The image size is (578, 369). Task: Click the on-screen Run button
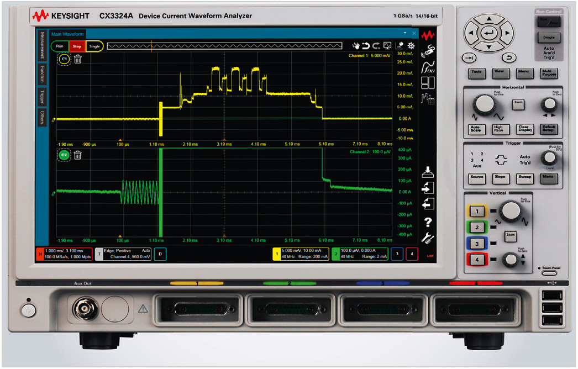[60, 46]
